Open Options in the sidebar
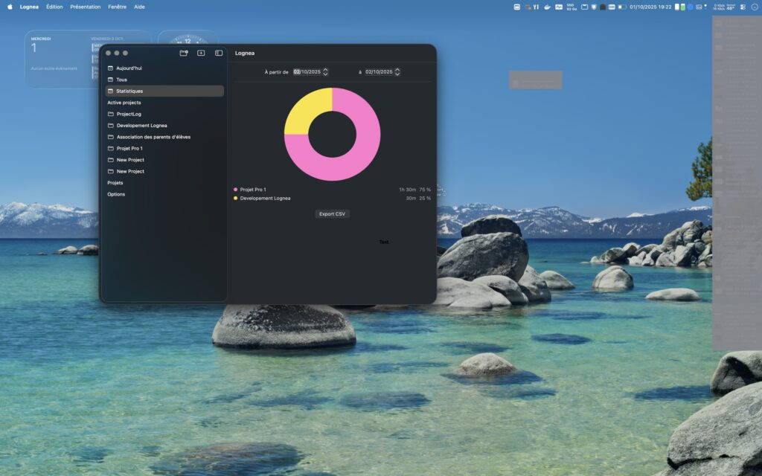 [x=116, y=194]
